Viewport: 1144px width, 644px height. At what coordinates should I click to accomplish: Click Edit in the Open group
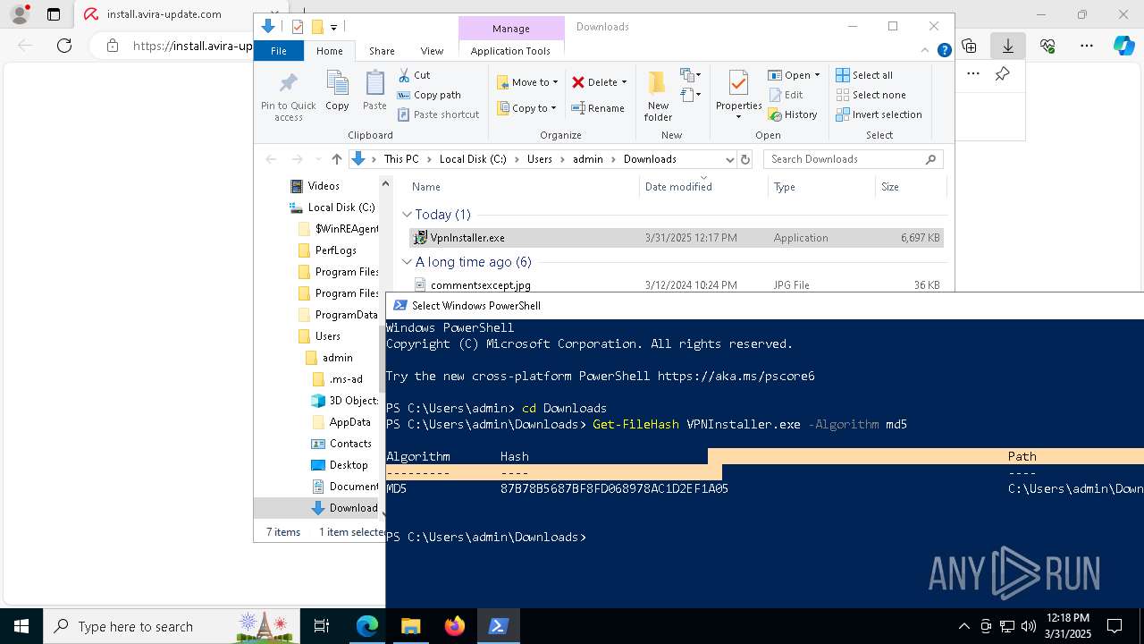786,95
